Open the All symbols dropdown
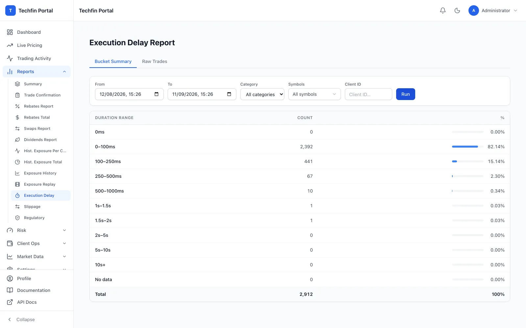 point(315,94)
